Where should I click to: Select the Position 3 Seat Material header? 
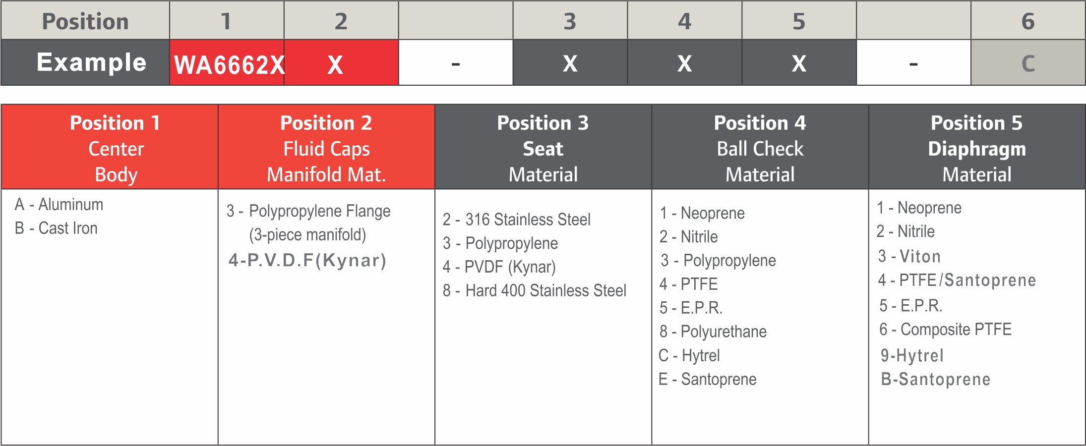(x=543, y=148)
